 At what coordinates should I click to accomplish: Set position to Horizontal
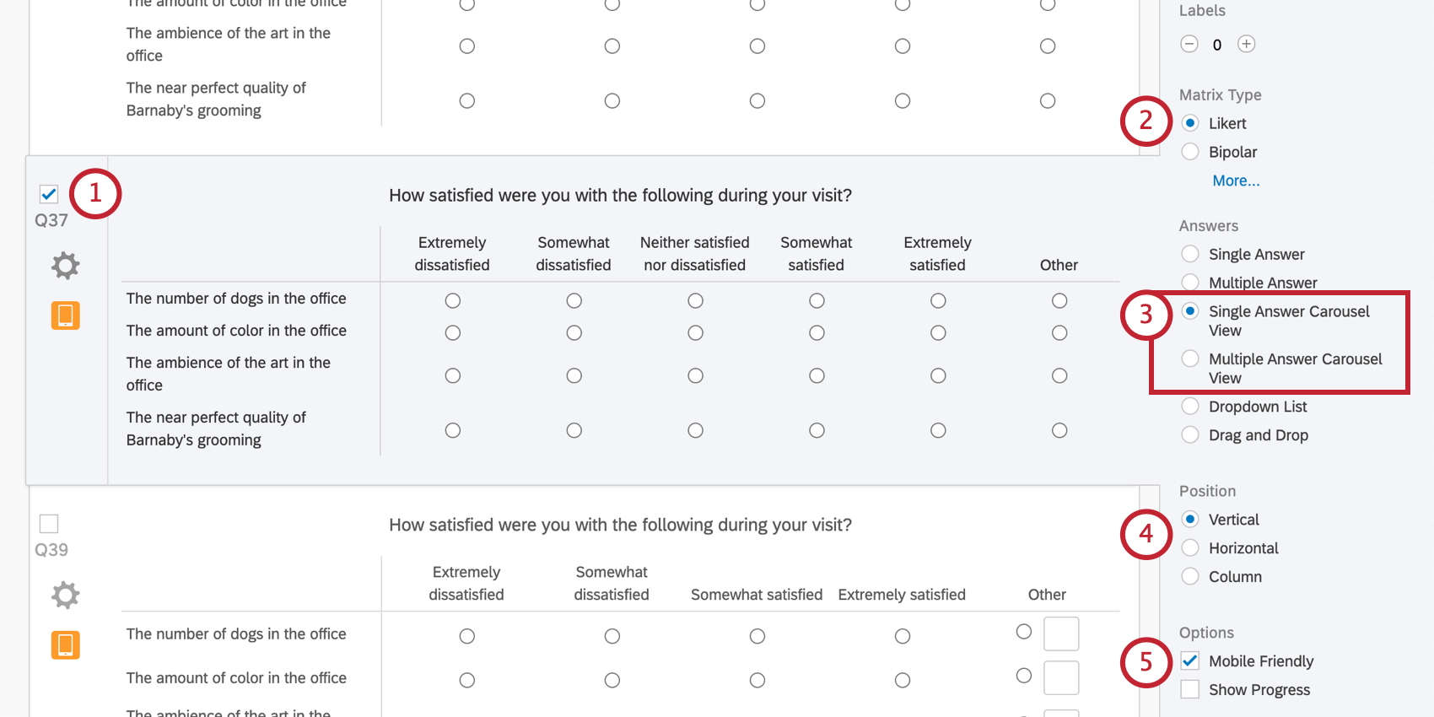pyautogui.click(x=1190, y=548)
